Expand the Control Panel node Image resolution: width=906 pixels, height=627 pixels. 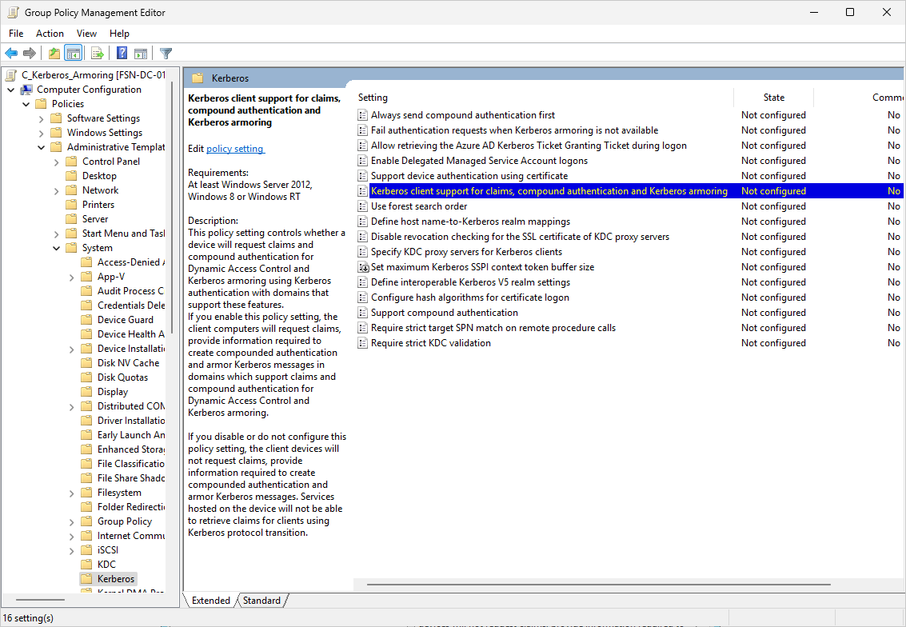pos(56,162)
